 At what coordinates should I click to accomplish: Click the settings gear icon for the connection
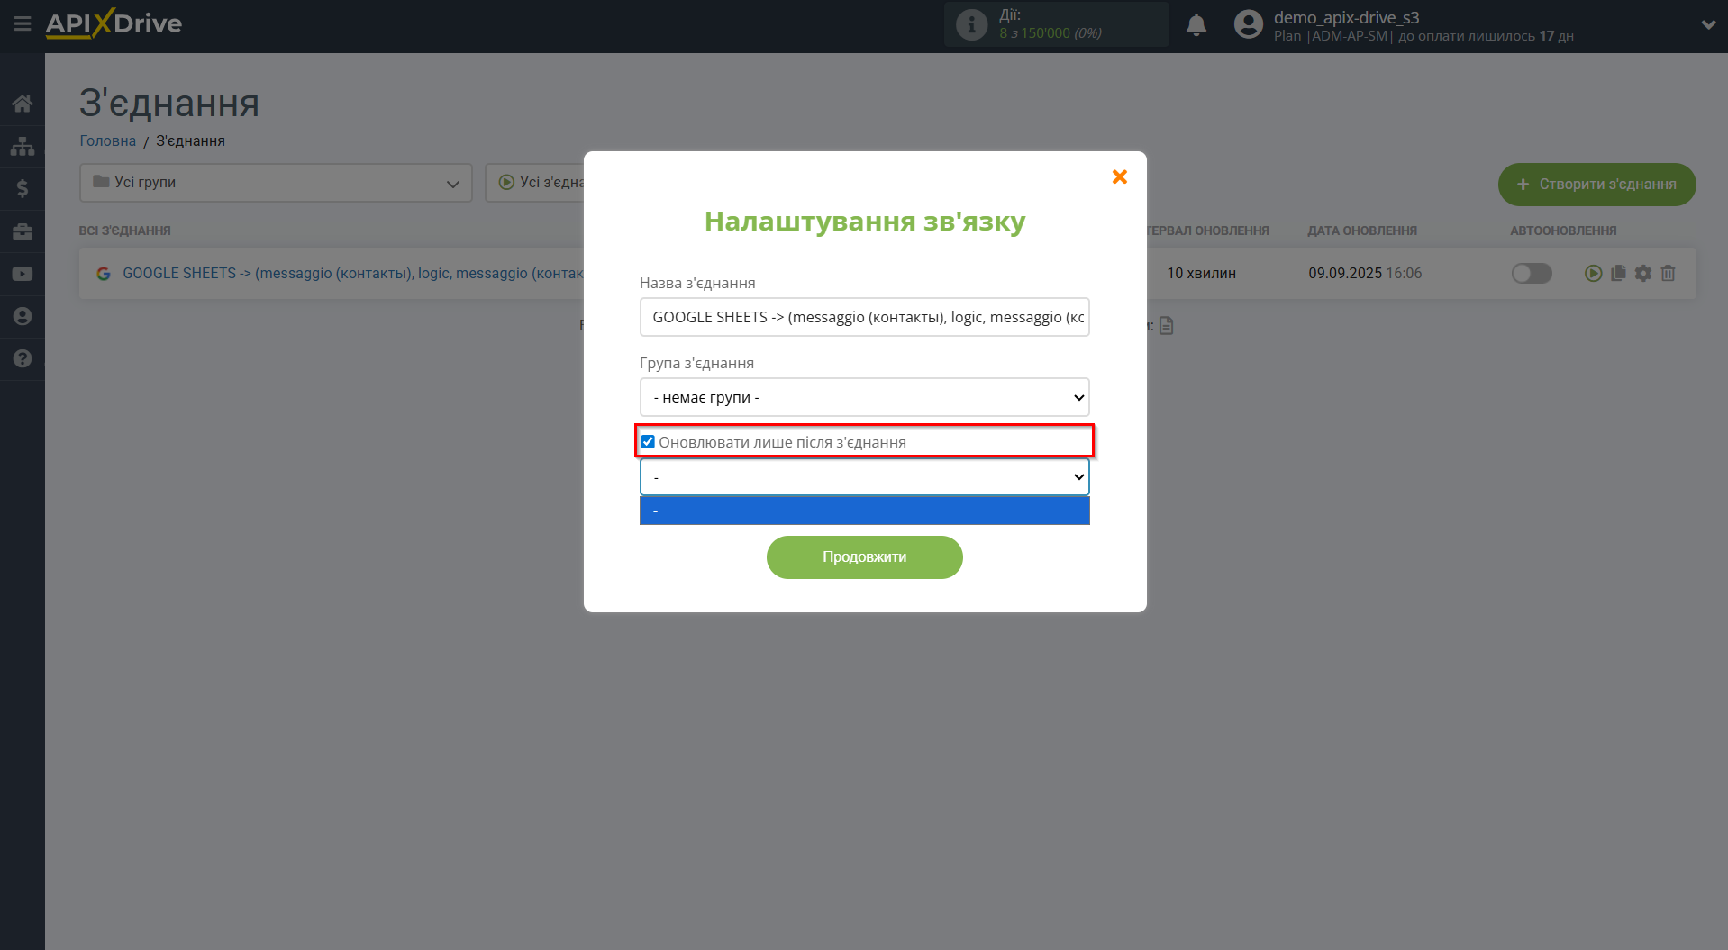point(1642,273)
